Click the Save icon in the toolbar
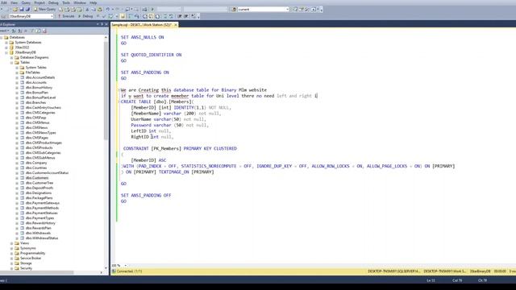516x290 pixels. [22, 9]
